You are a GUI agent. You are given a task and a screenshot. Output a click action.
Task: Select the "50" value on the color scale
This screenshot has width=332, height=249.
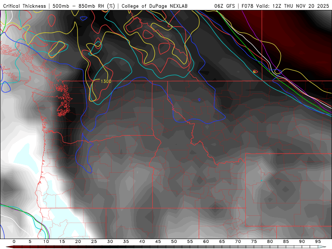click(174, 242)
